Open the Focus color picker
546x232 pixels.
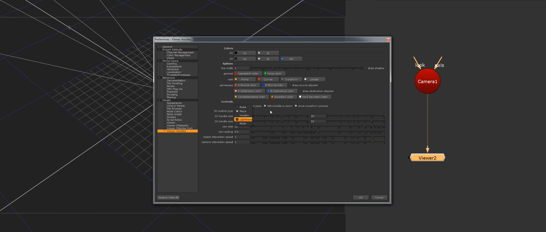[x=274, y=74]
